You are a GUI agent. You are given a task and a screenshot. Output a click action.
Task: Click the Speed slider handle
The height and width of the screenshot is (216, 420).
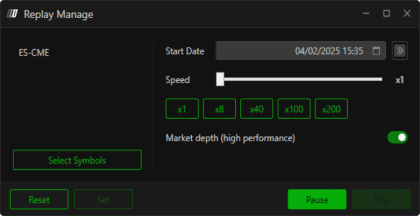[220, 79]
